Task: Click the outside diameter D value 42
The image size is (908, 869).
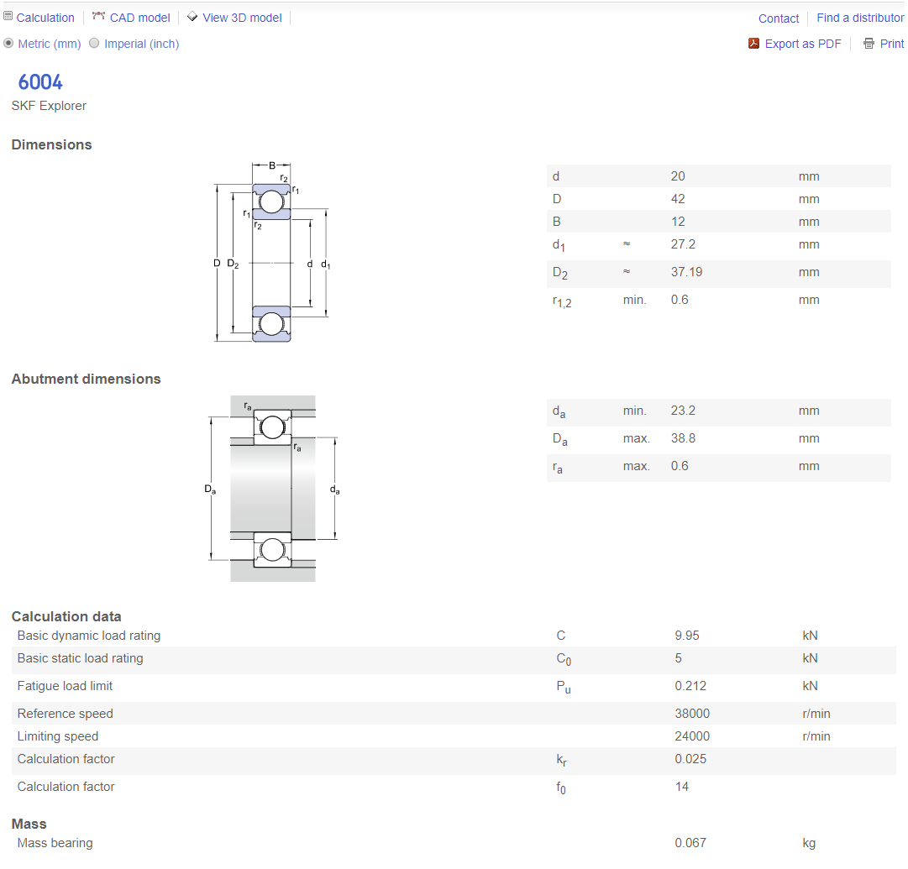Action: coord(678,199)
